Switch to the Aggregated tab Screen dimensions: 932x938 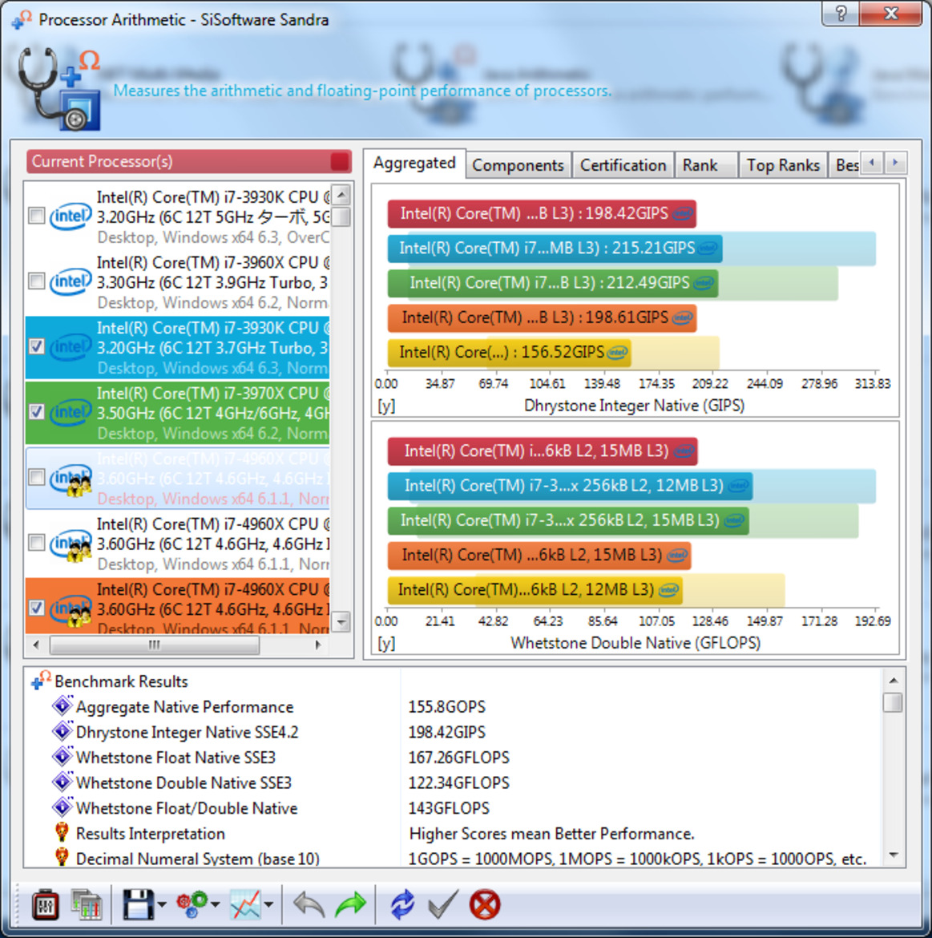(414, 164)
